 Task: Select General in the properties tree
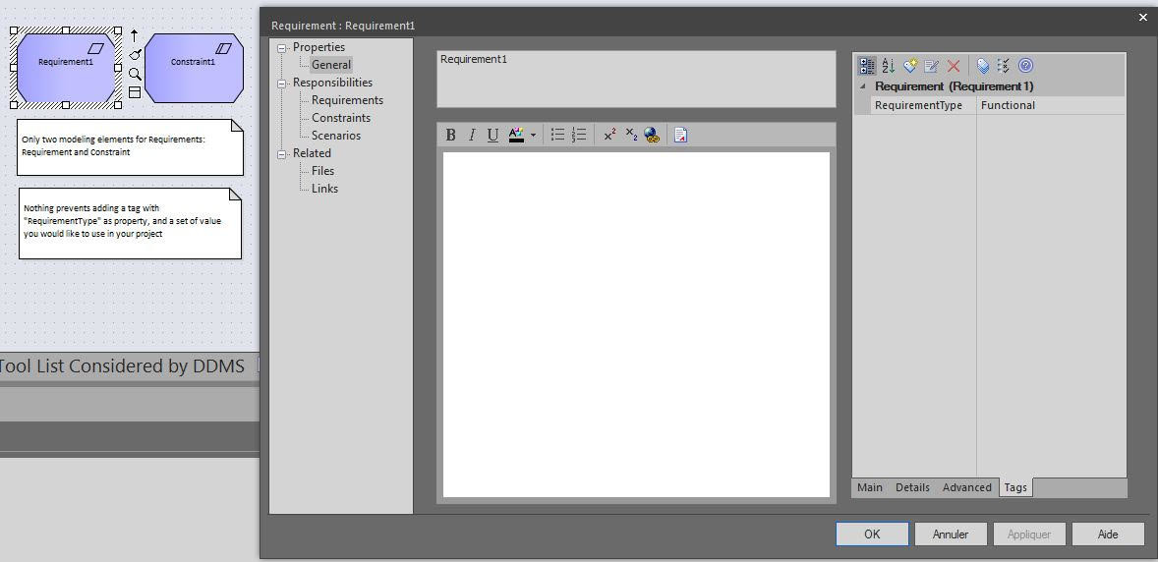(331, 64)
